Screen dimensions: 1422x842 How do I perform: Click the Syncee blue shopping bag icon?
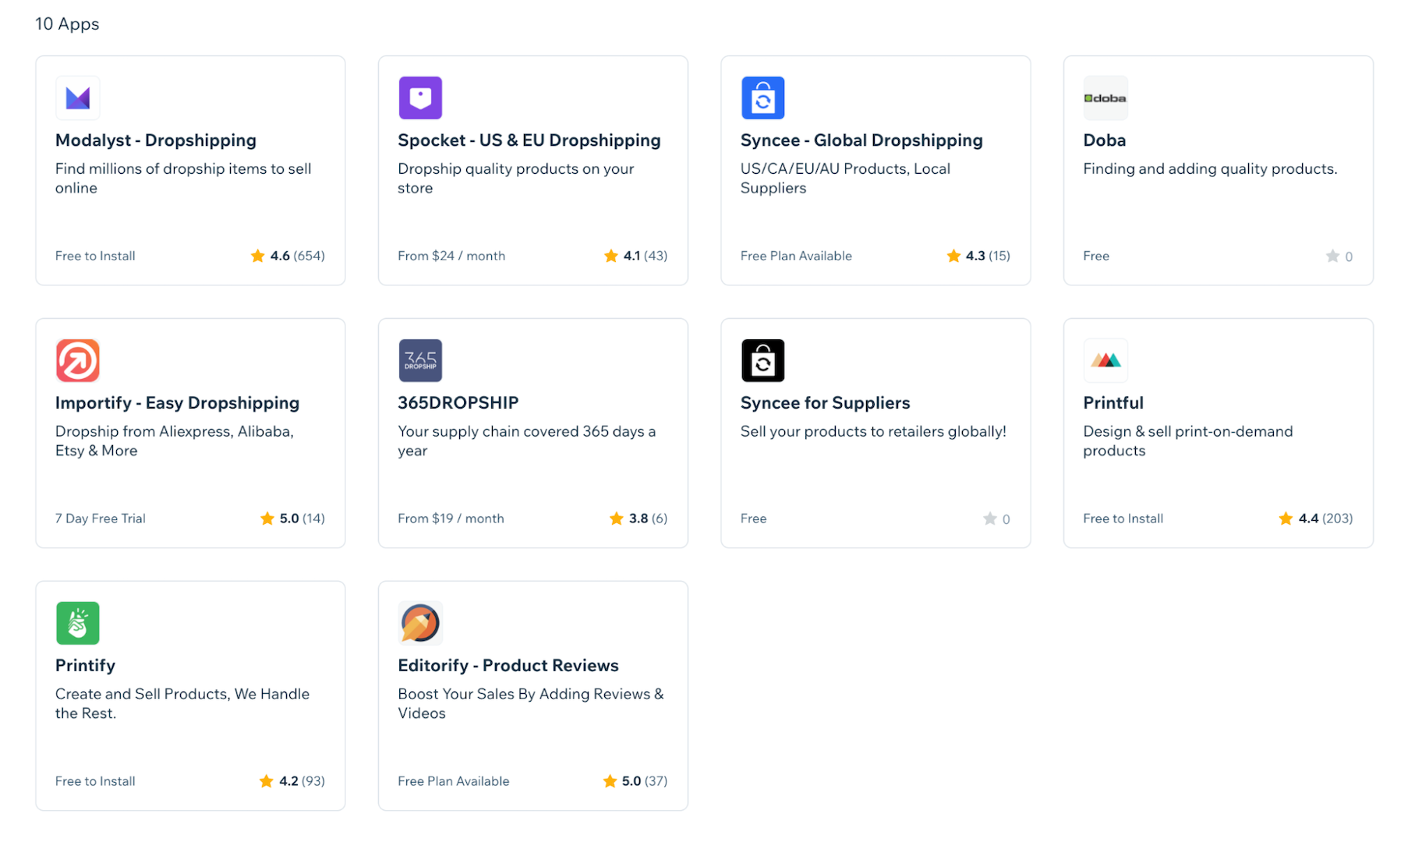(763, 97)
